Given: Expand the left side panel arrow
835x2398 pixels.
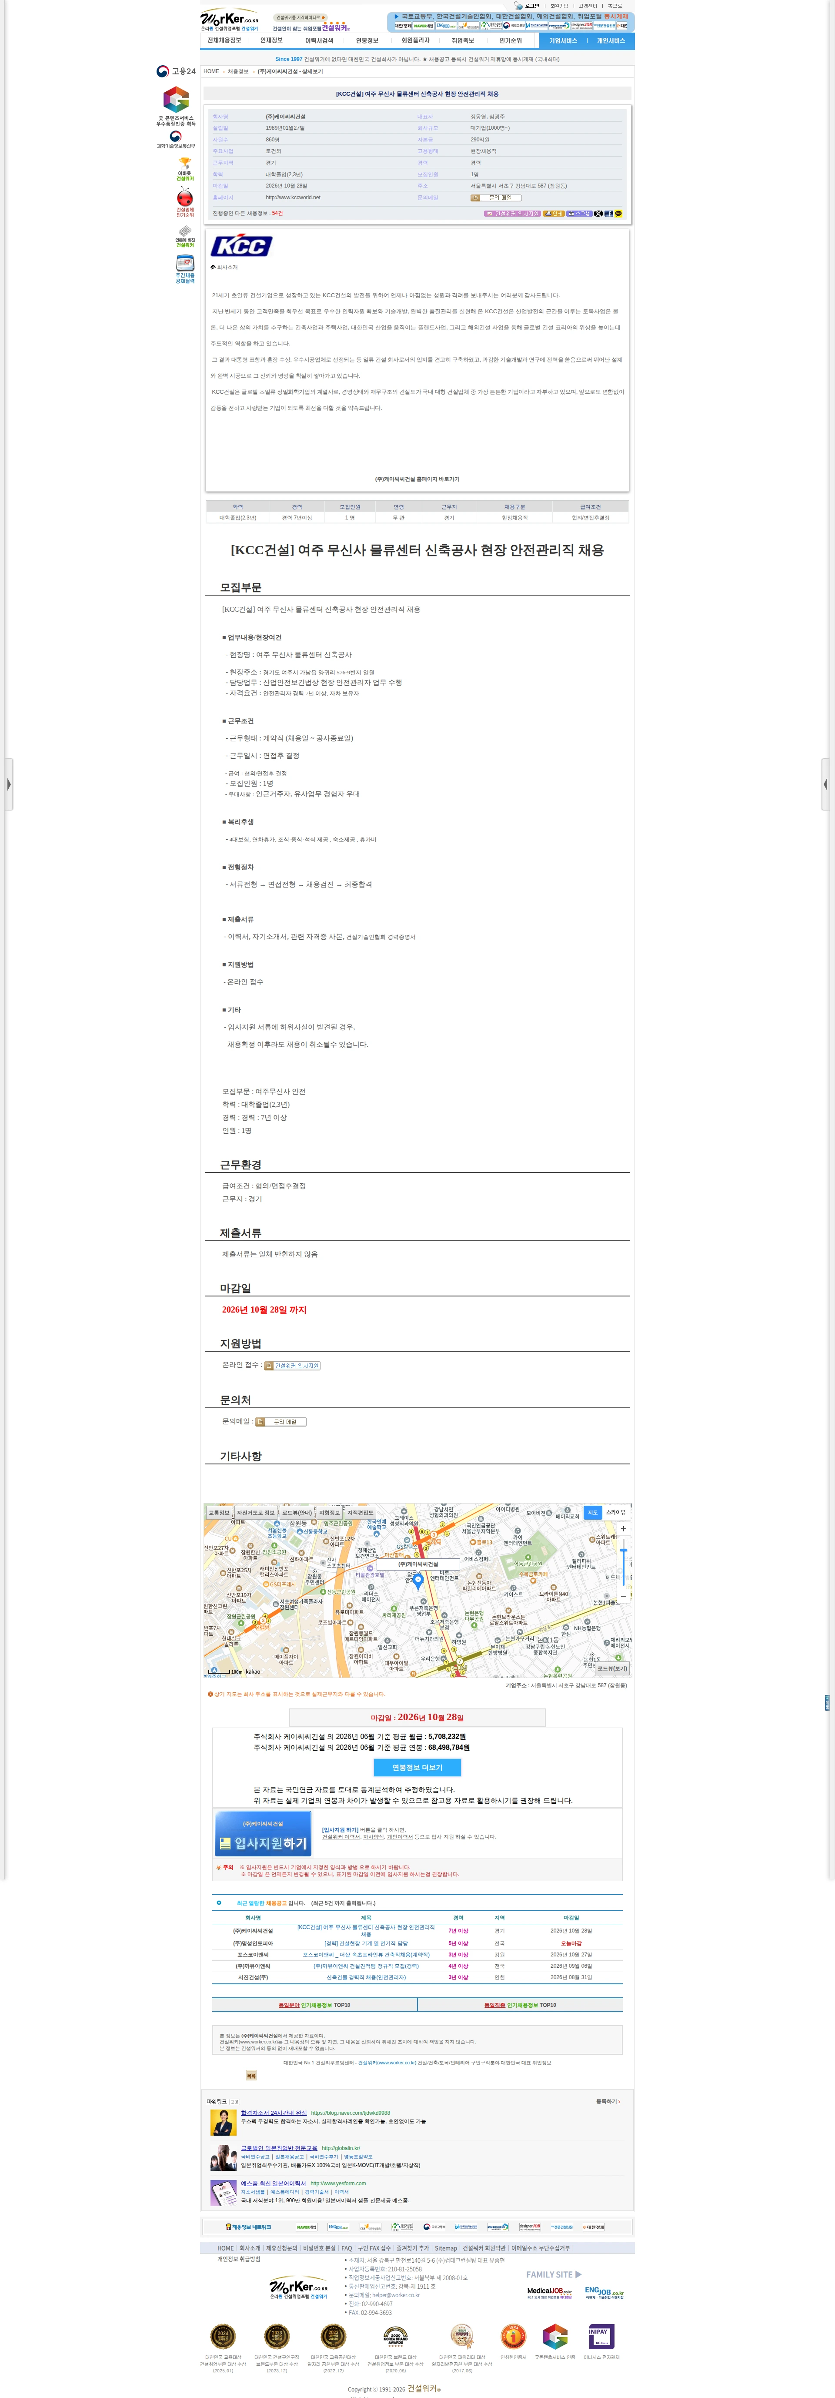Looking at the screenshot, I should tap(8, 784).
